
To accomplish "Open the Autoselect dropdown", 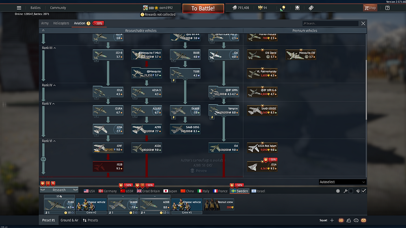I will click(342, 182).
